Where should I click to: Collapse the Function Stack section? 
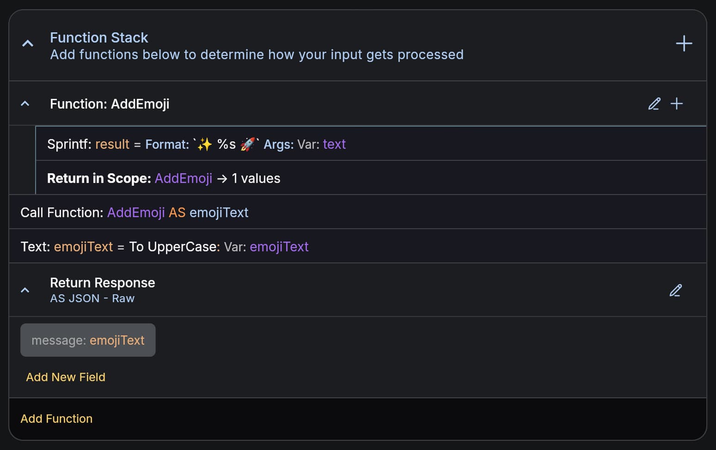point(27,43)
